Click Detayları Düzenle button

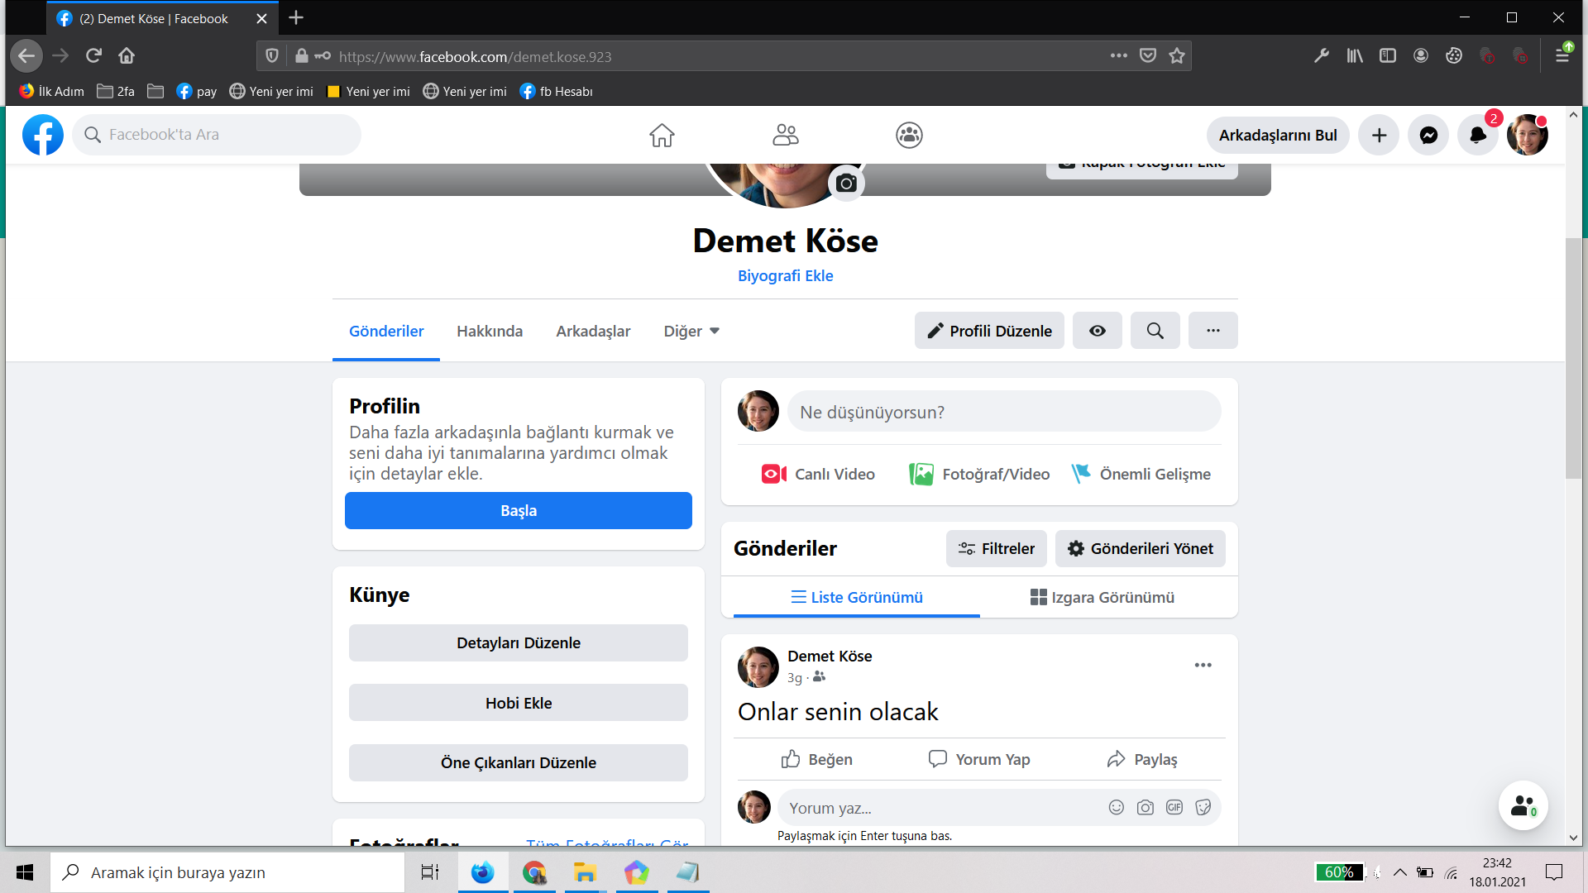519,643
